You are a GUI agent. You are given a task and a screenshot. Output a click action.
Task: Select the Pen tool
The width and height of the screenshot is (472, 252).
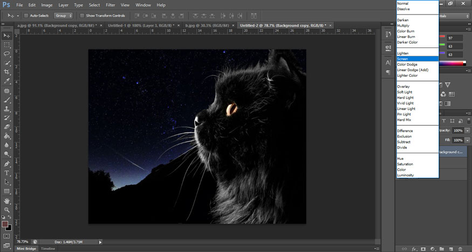click(6, 164)
